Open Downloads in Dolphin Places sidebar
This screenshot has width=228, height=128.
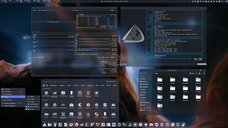coord(145,87)
